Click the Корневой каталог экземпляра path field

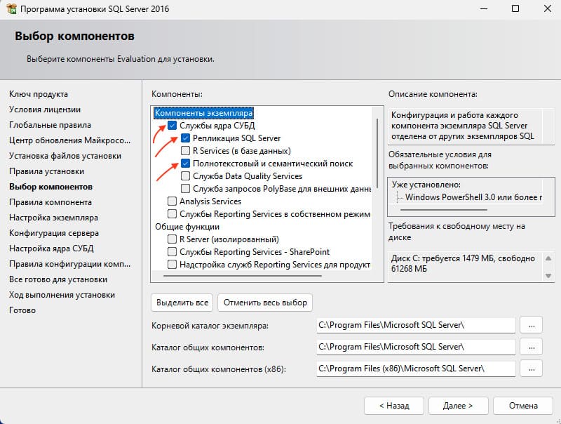coord(416,325)
